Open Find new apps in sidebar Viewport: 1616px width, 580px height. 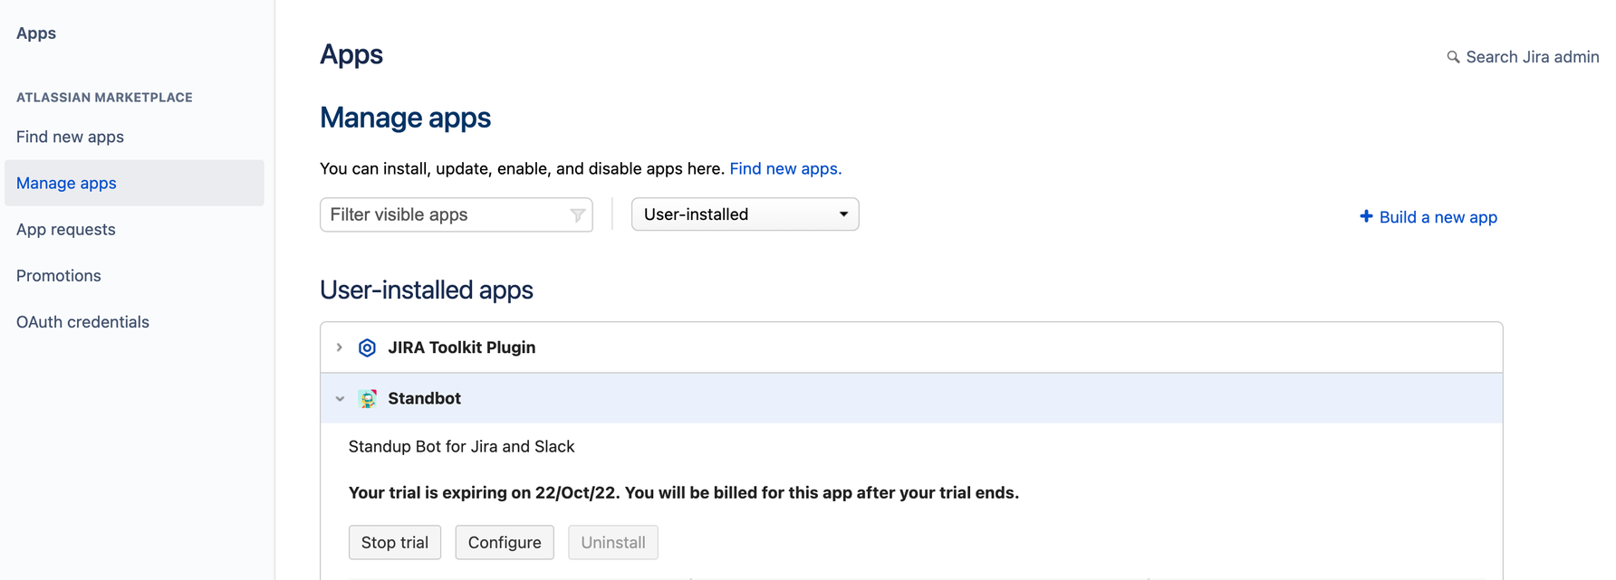(70, 137)
